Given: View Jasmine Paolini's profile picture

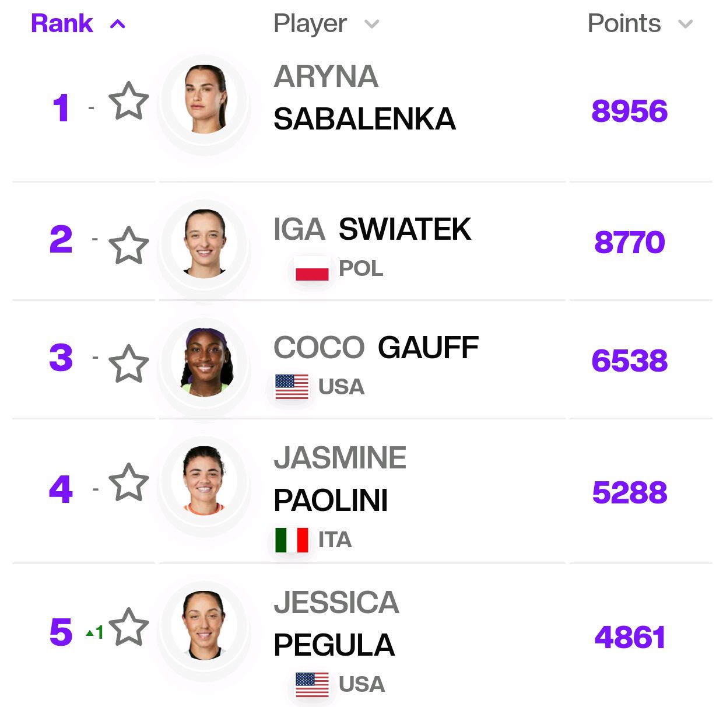Looking at the screenshot, I should [x=205, y=481].
